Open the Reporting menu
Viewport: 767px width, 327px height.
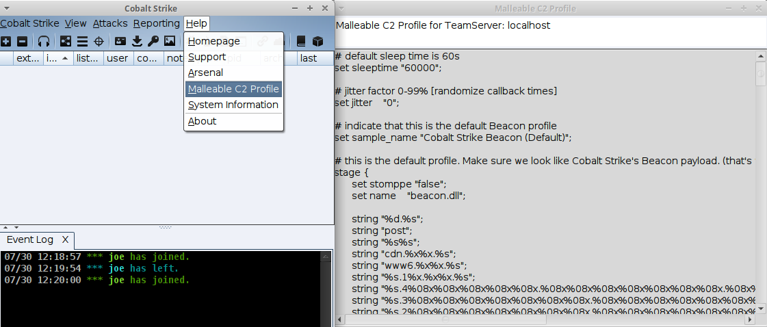[157, 23]
